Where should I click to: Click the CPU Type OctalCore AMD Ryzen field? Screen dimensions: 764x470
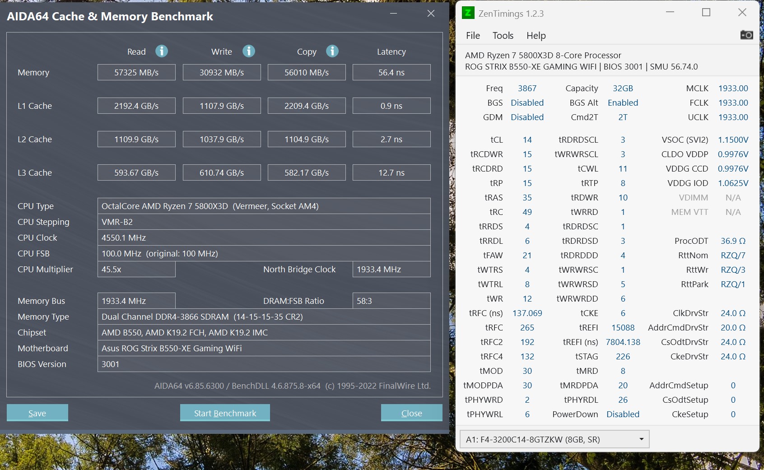[264, 206]
